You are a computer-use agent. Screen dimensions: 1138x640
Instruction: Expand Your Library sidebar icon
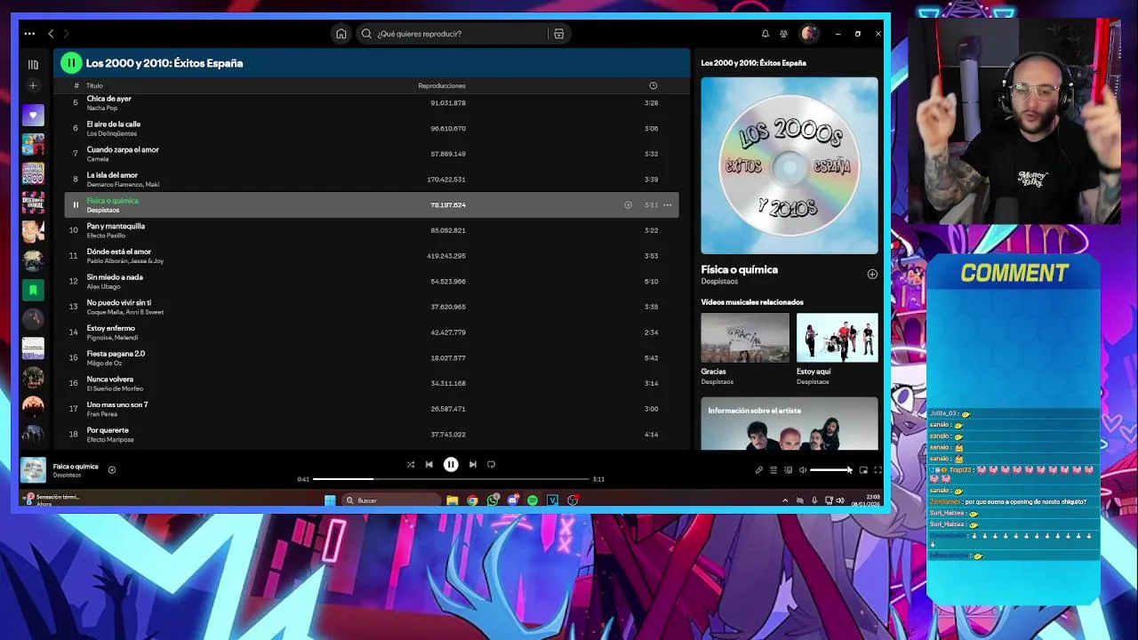point(33,64)
